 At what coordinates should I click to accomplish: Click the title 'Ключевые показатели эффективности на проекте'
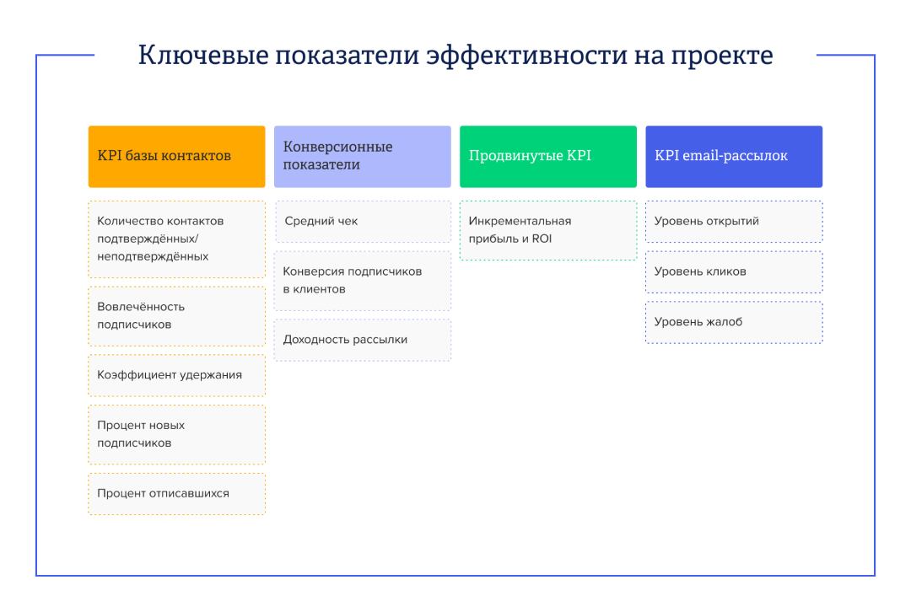(455, 55)
